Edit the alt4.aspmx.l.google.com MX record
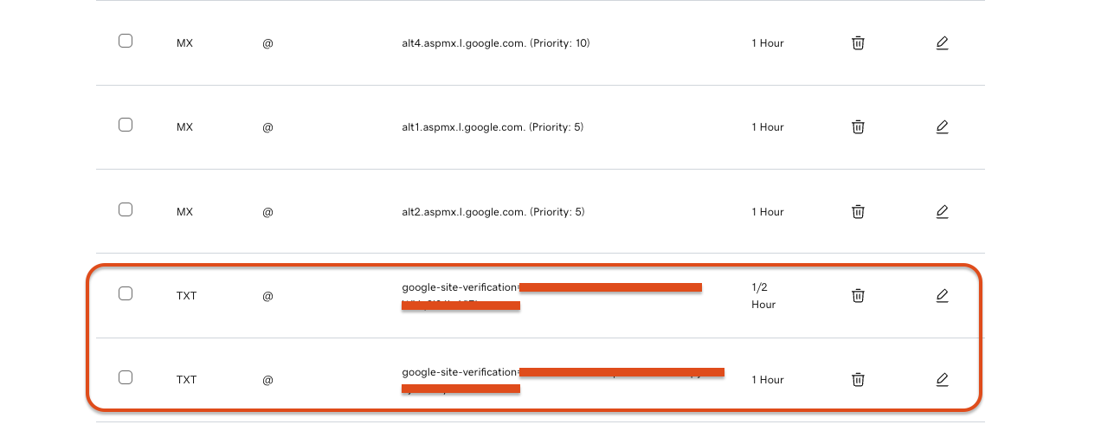The width and height of the screenshot is (1114, 431). (943, 42)
